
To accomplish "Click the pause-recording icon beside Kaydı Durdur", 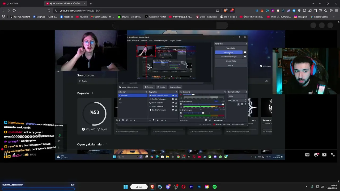I will [245, 52].
